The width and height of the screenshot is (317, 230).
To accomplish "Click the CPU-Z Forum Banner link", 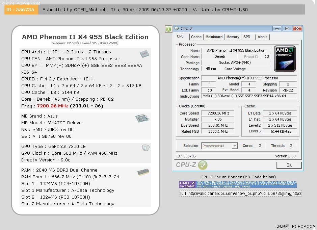I will click(x=238, y=177).
